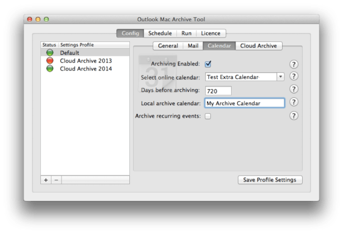
Task: Remove the selected profile with minus button
Action: tap(56, 180)
